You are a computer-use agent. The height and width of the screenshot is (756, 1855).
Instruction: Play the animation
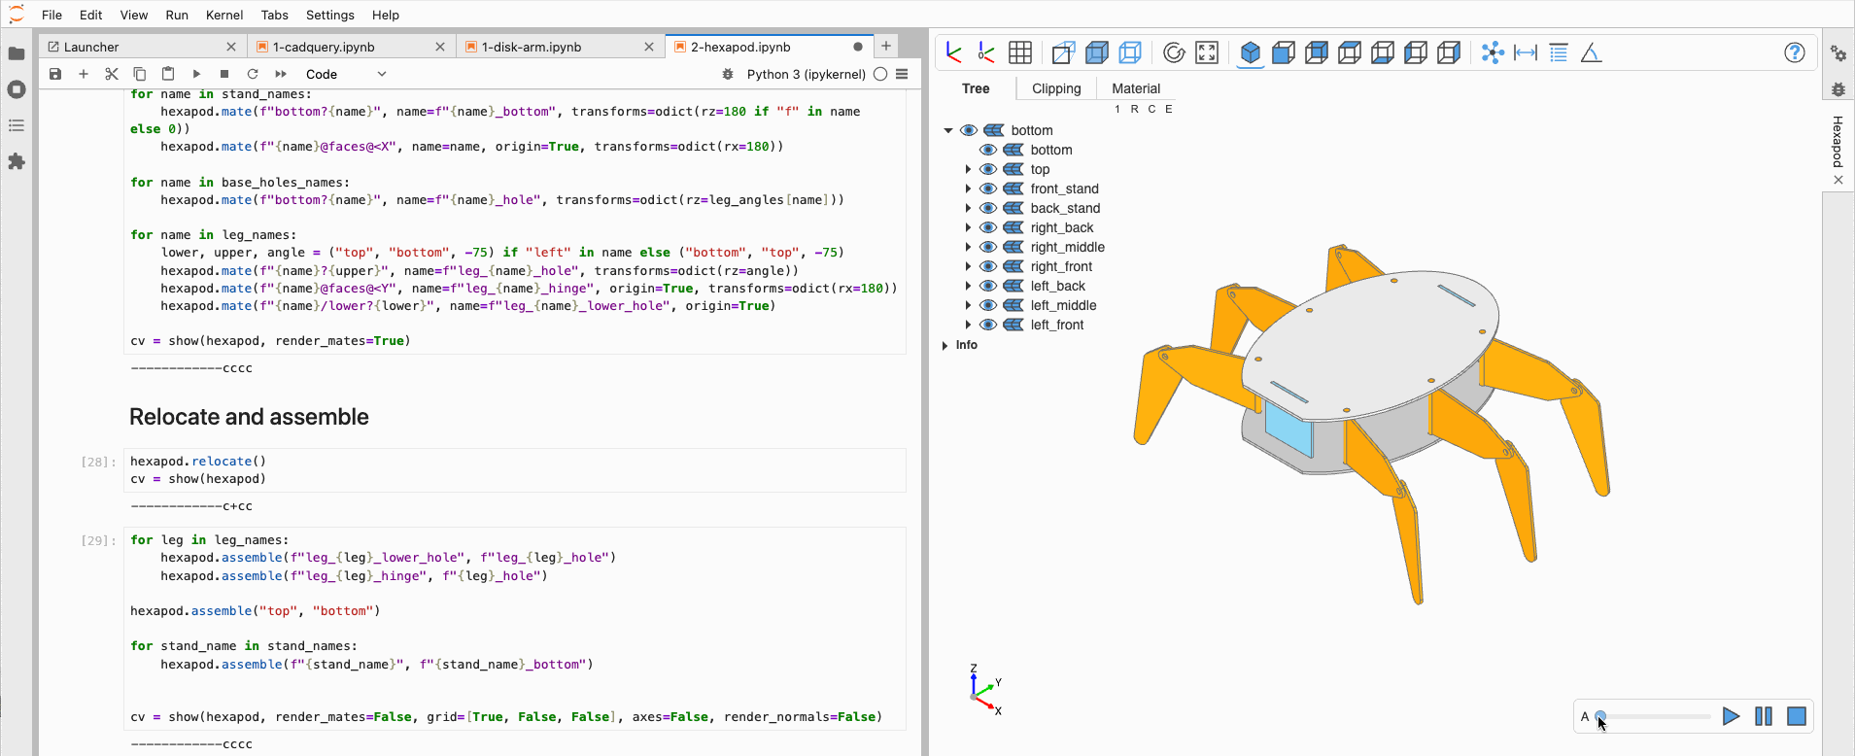point(1731,716)
